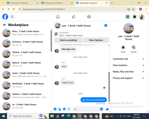Viewport: 149px width, 119px height.
Task: Click the 'Yoo!!' message bubble
Action: [64, 67]
